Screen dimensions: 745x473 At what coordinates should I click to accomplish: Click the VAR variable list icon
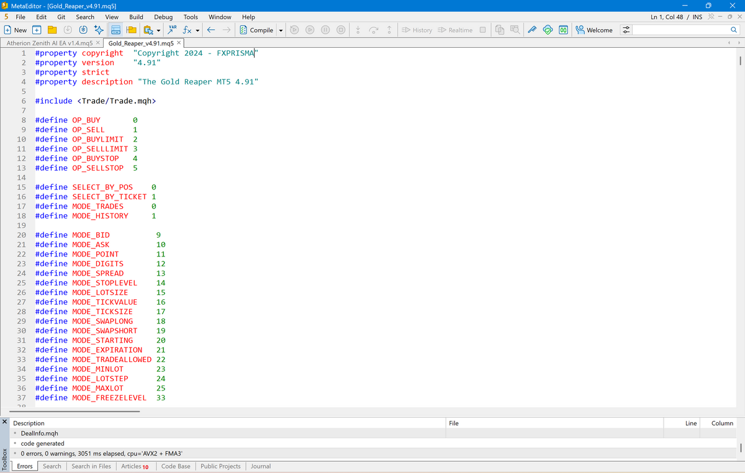pyautogui.click(x=173, y=30)
